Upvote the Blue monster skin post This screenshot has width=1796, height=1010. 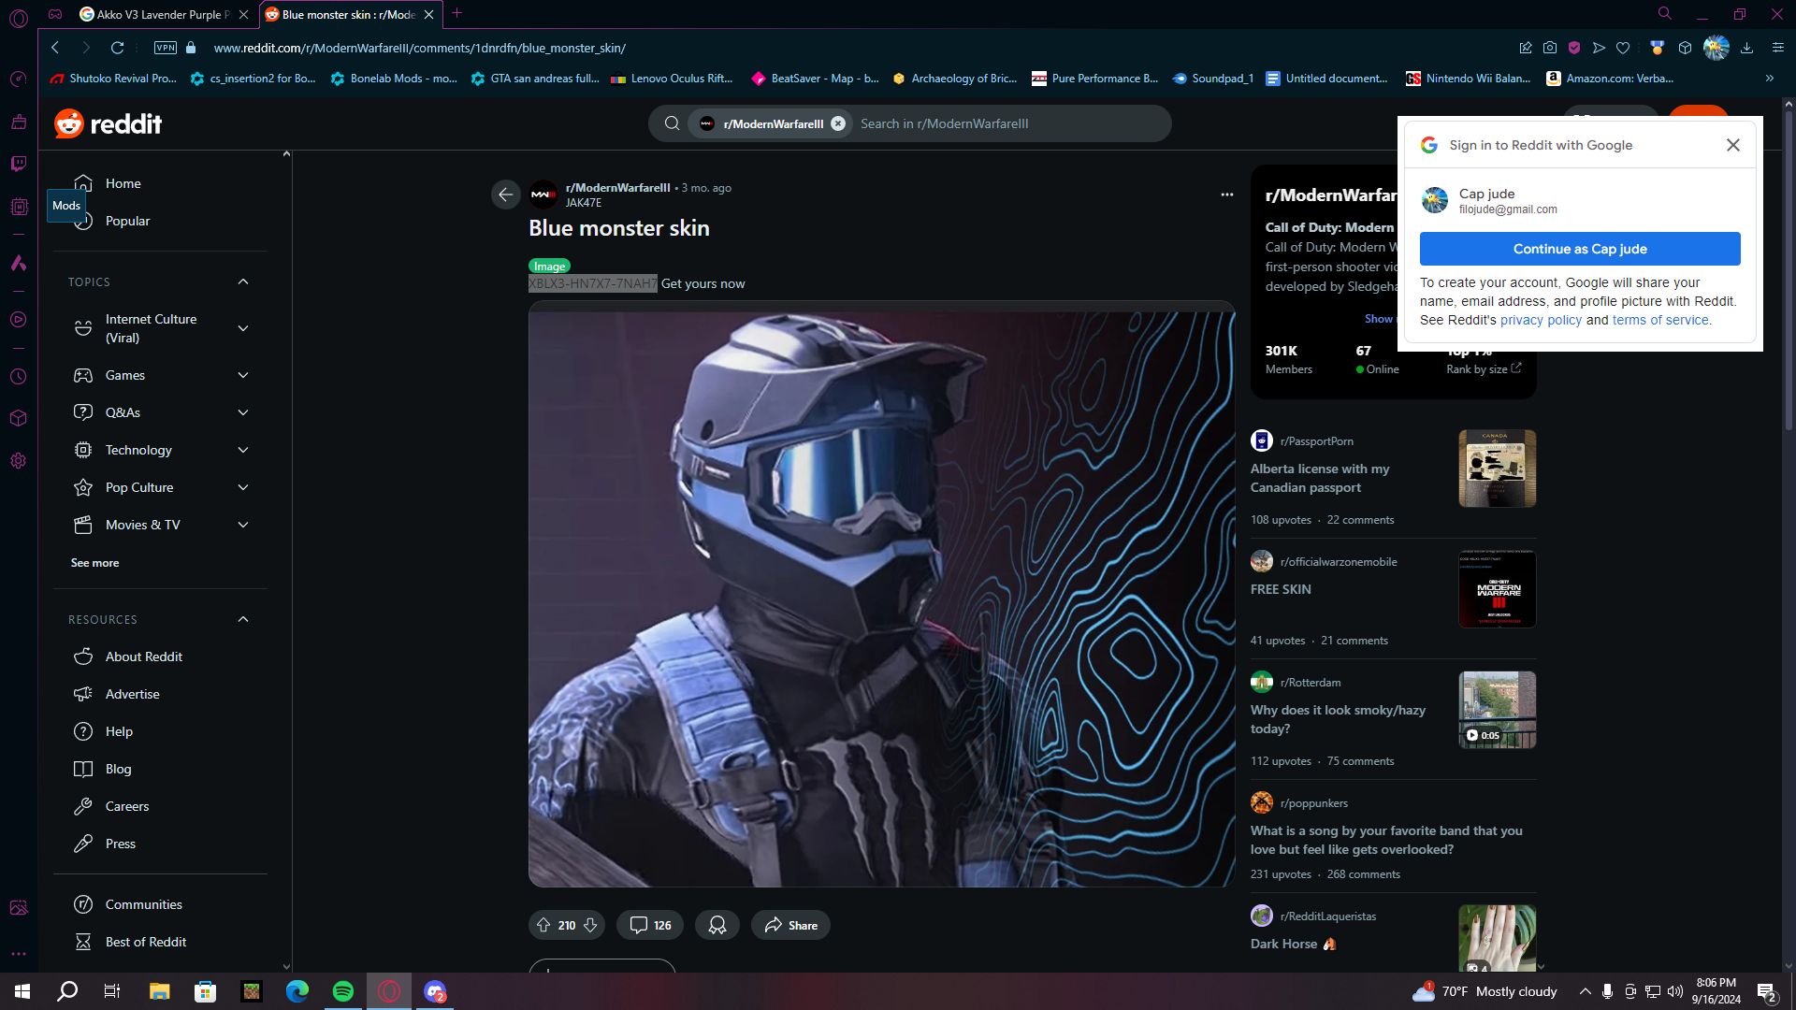(x=543, y=925)
